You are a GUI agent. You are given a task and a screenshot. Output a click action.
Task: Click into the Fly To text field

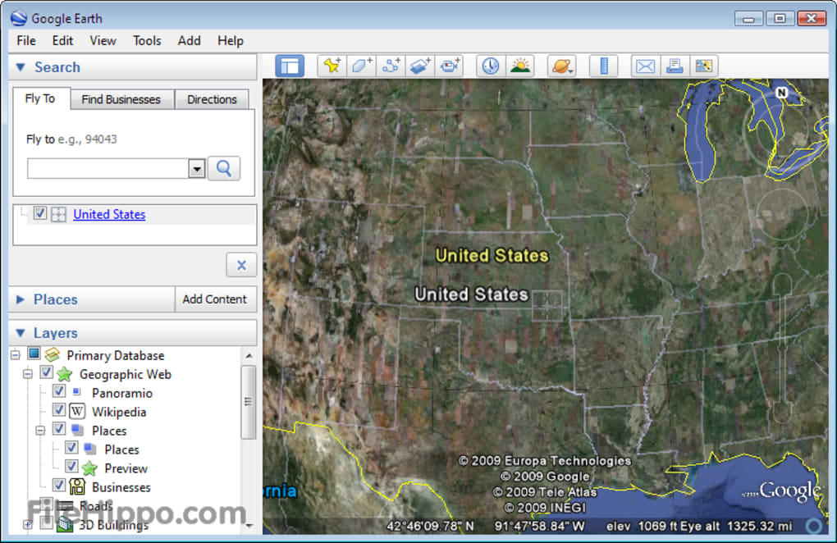[x=108, y=168]
